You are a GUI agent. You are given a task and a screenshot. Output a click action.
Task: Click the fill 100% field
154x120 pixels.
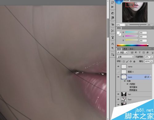(147, 61)
